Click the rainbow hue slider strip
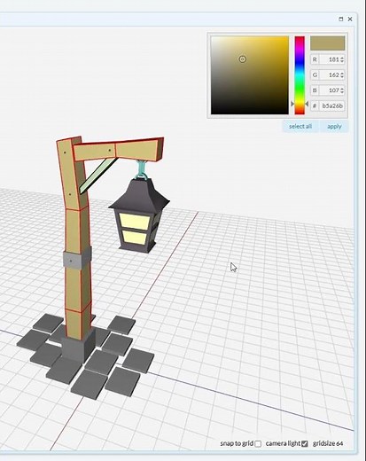Screen dimensions: 366x461 300,75
